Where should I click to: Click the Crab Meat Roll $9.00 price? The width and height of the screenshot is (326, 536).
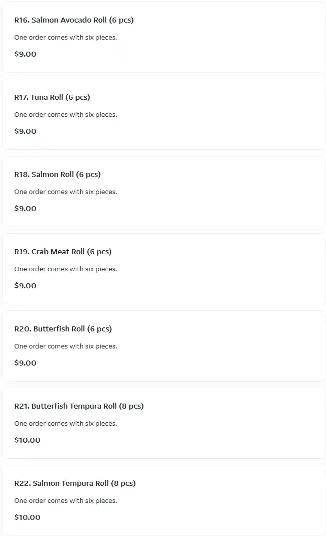pos(25,286)
